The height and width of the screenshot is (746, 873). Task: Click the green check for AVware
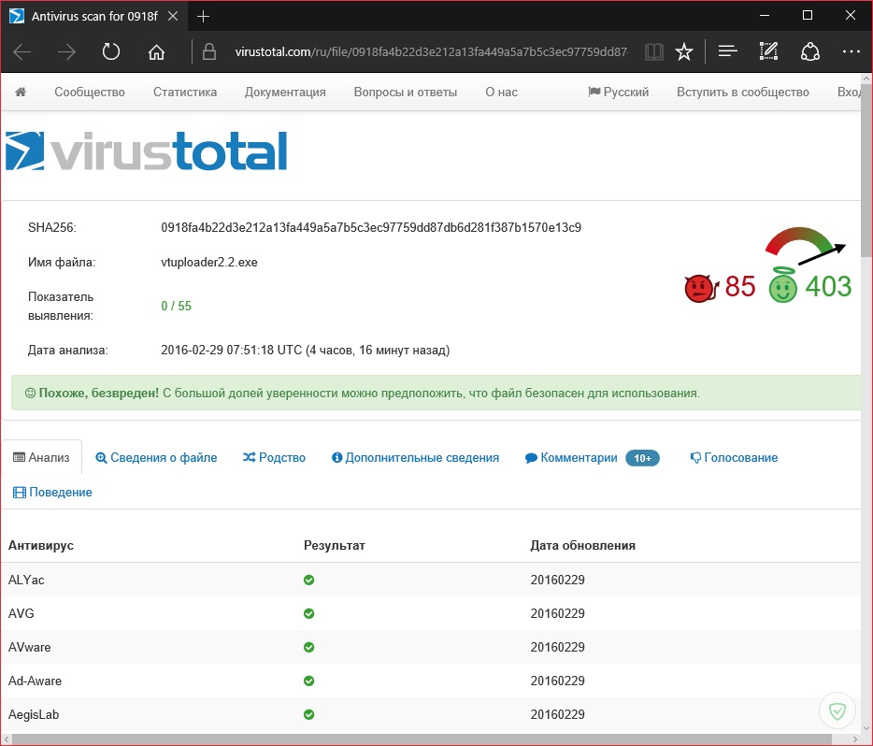(309, 648)
